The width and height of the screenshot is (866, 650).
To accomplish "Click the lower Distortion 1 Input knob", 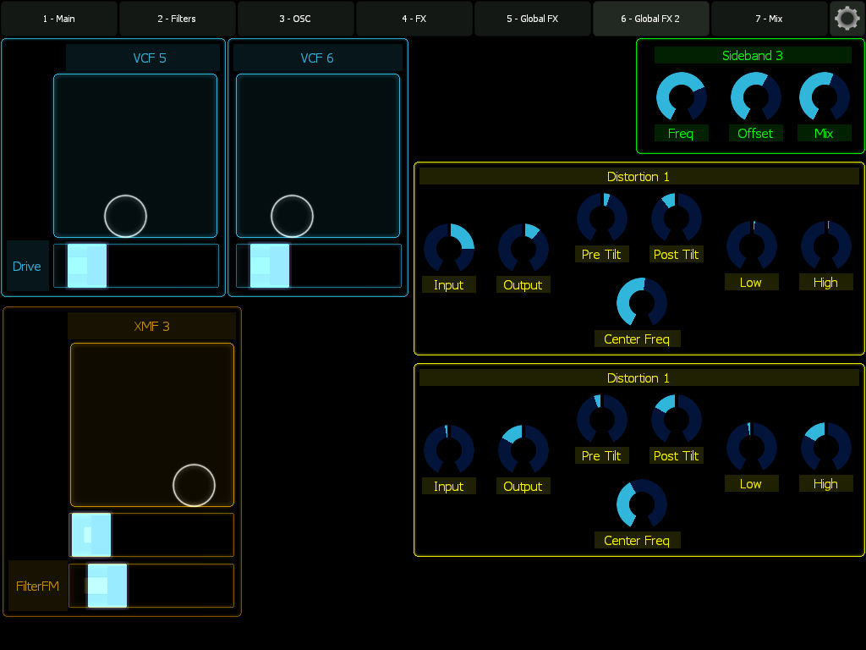I will [448, 450].
